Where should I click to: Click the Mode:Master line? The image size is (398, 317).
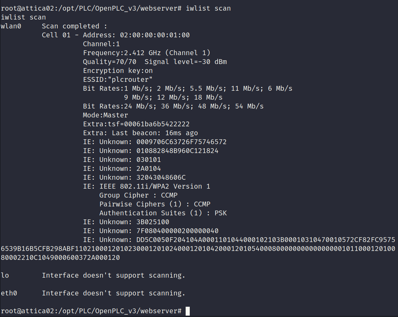pos(105,115)
